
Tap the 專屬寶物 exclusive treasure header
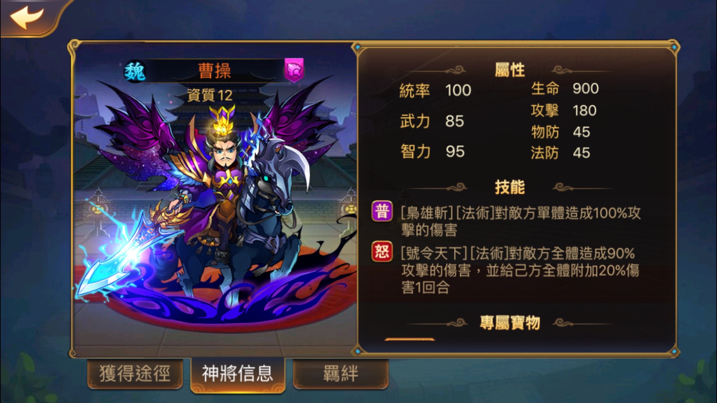510,323
